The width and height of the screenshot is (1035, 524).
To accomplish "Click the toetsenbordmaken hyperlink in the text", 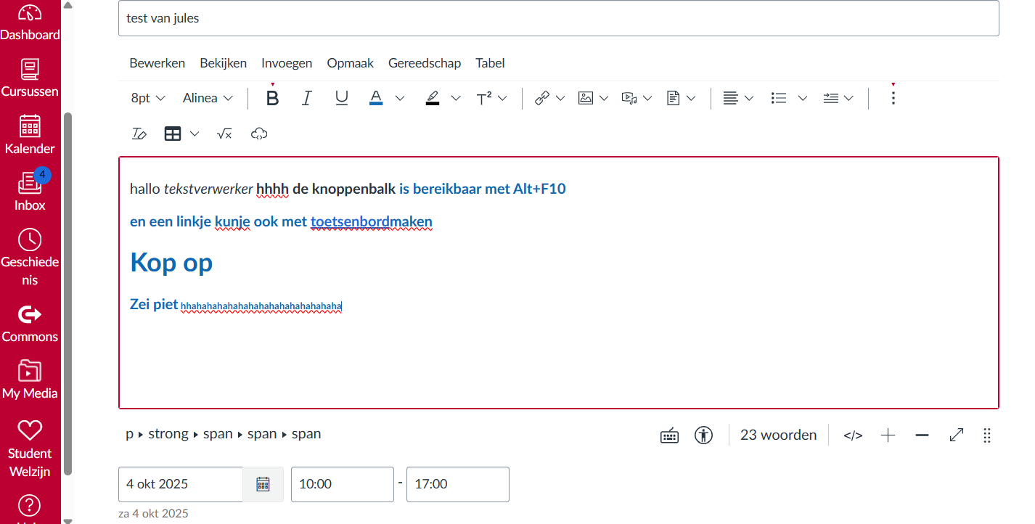I will [x=371, y=221].
